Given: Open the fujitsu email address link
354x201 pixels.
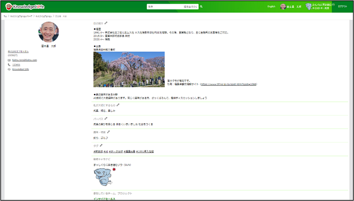Looking at the screenshot, I should point(24,60).
